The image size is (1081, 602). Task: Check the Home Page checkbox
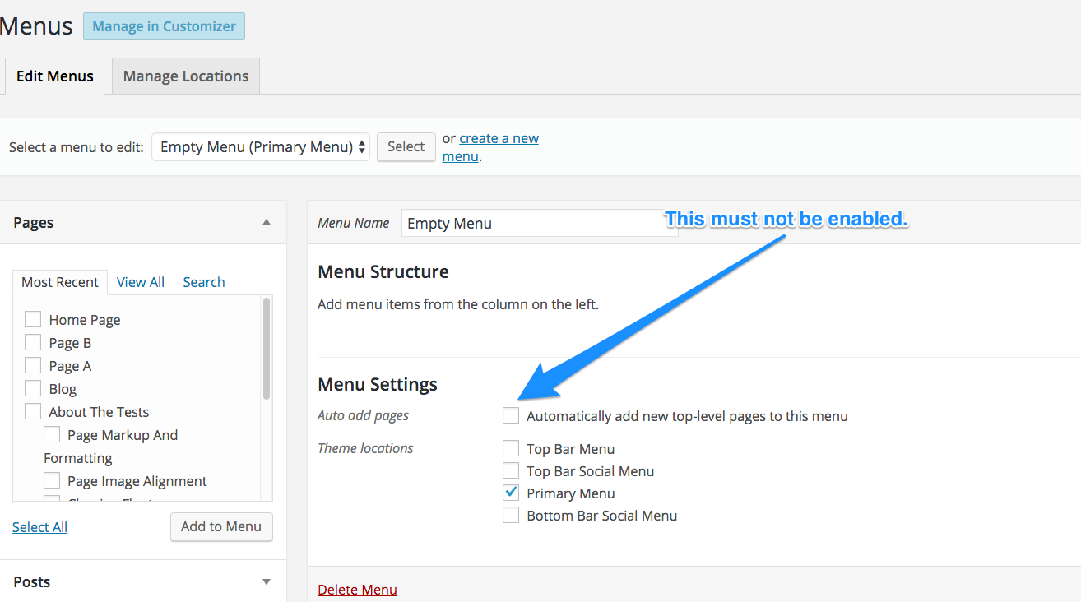33,319
